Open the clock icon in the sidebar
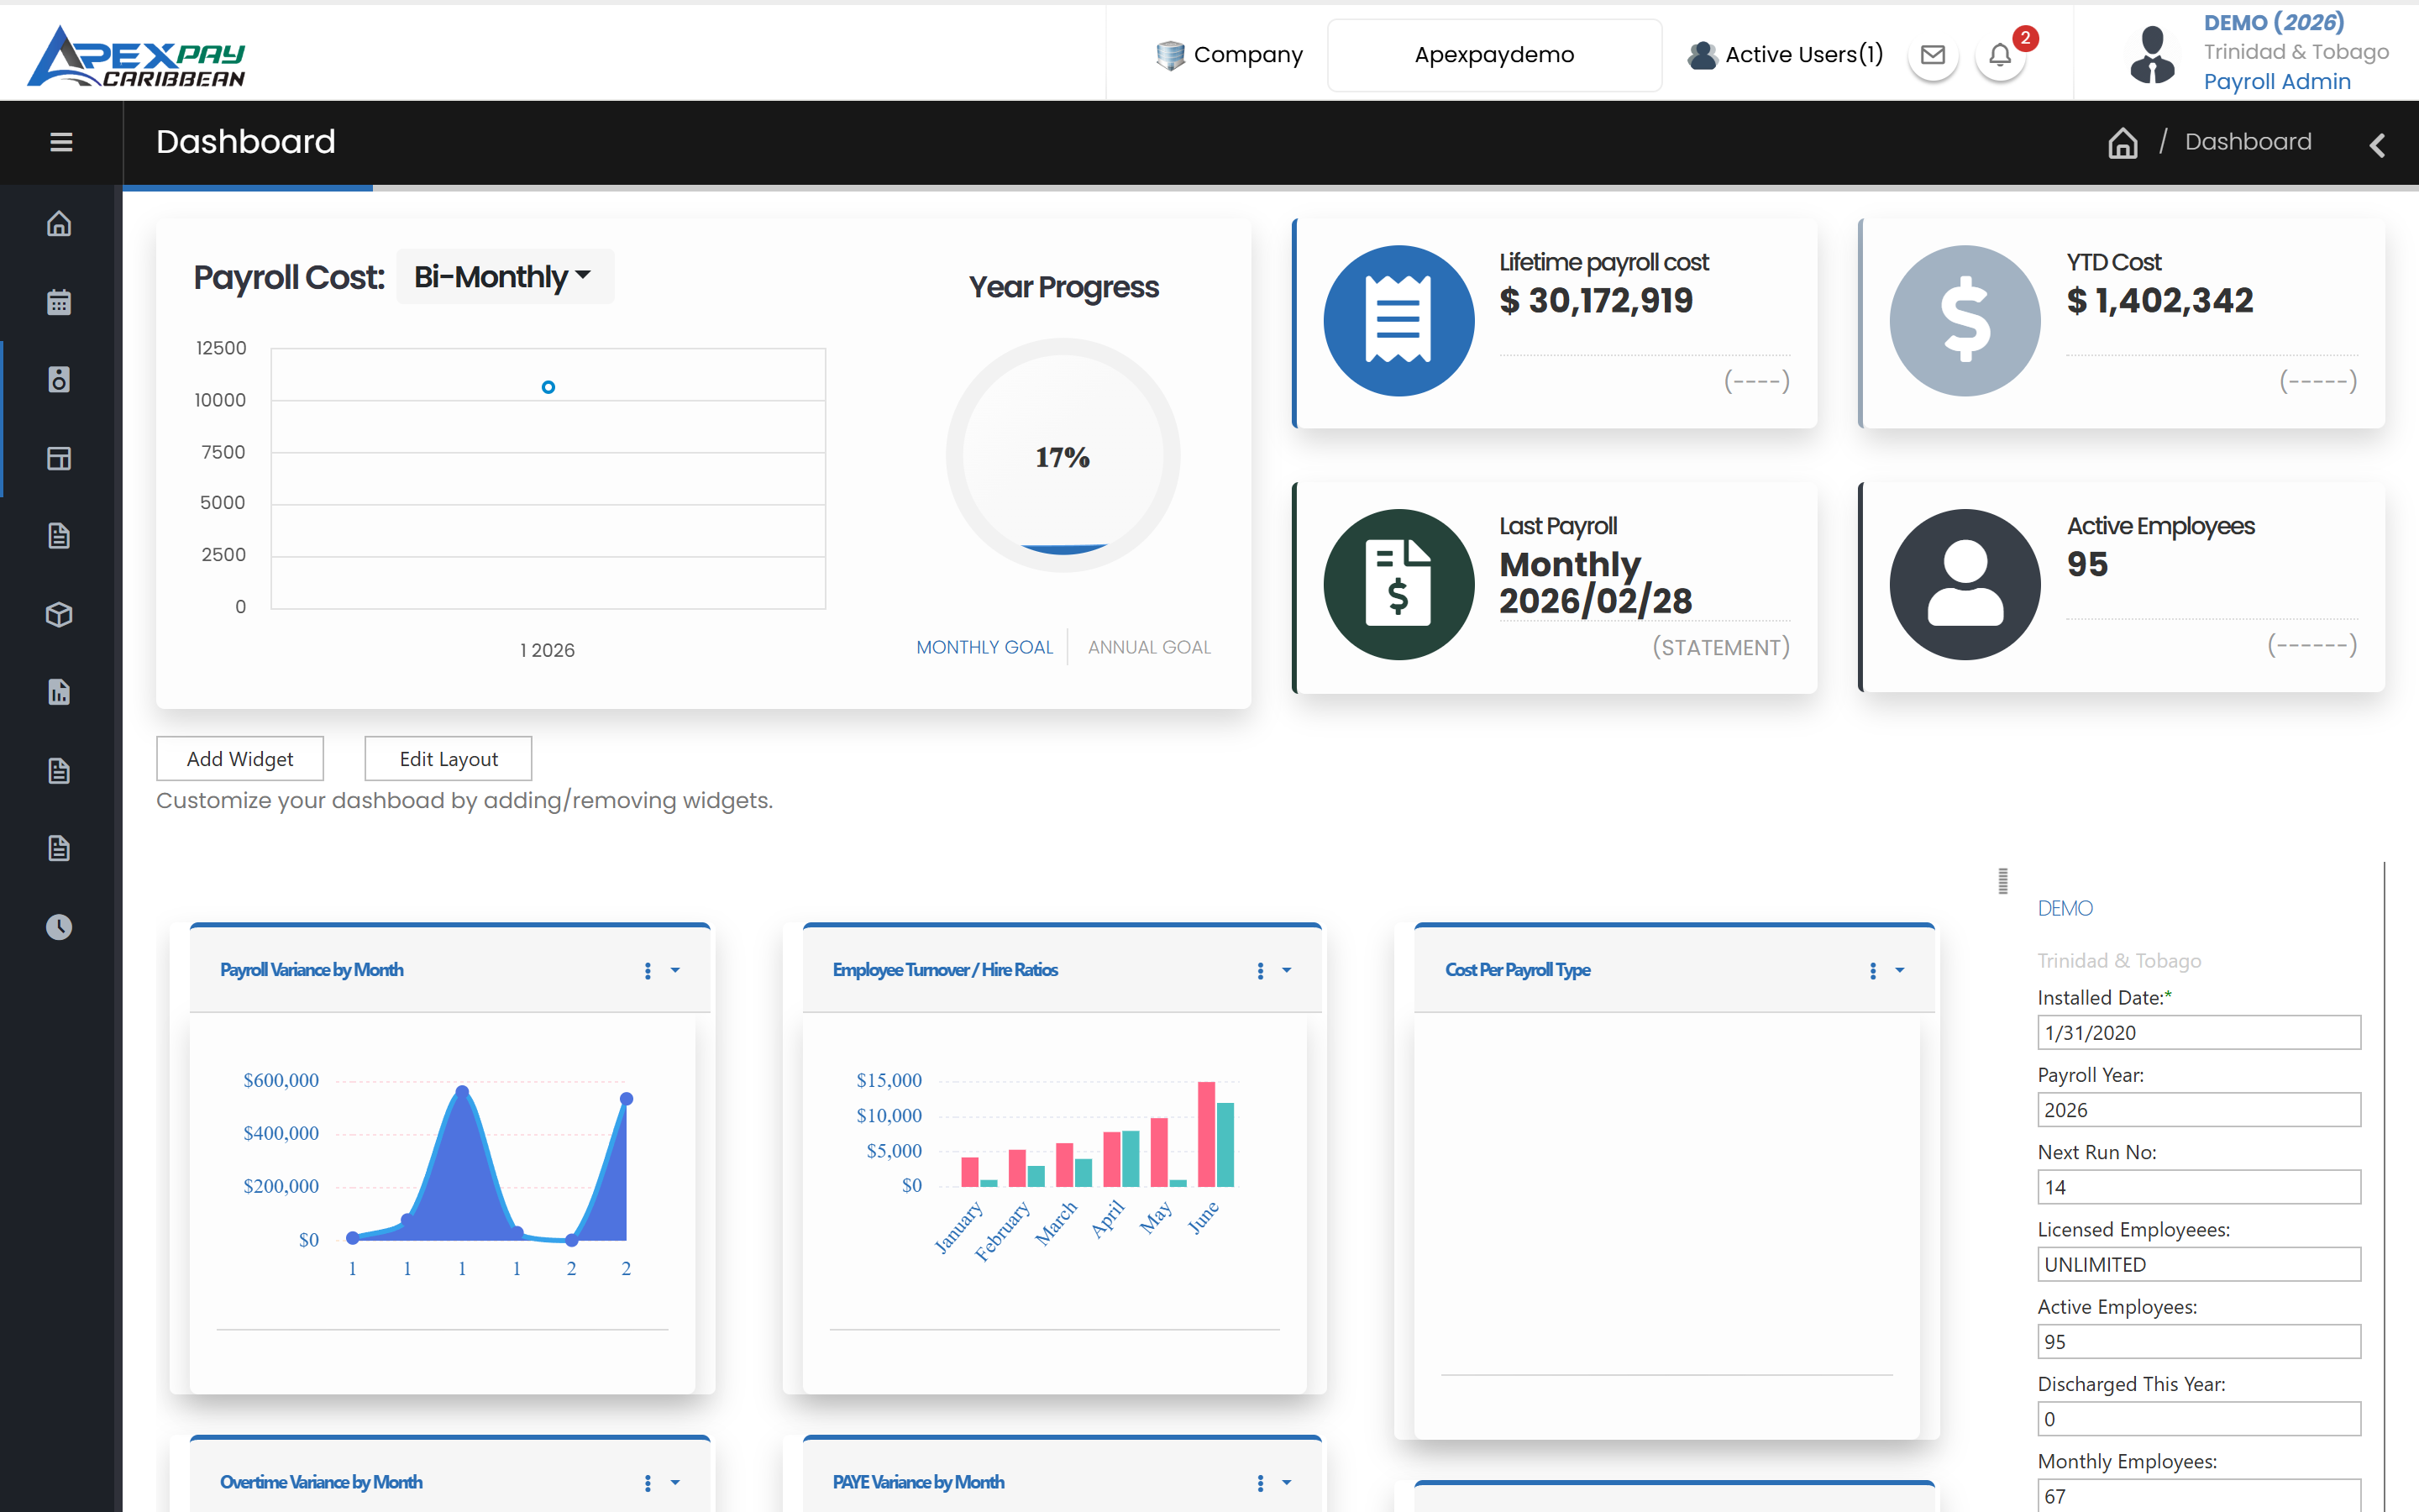 coord(59,927)
